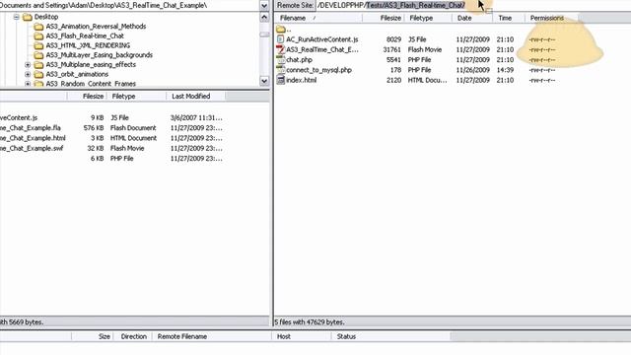Image resolution: width=631 pixels, height=355 pixels.
Task: Click local tree scrollbar up arrow
Action: 264,17
